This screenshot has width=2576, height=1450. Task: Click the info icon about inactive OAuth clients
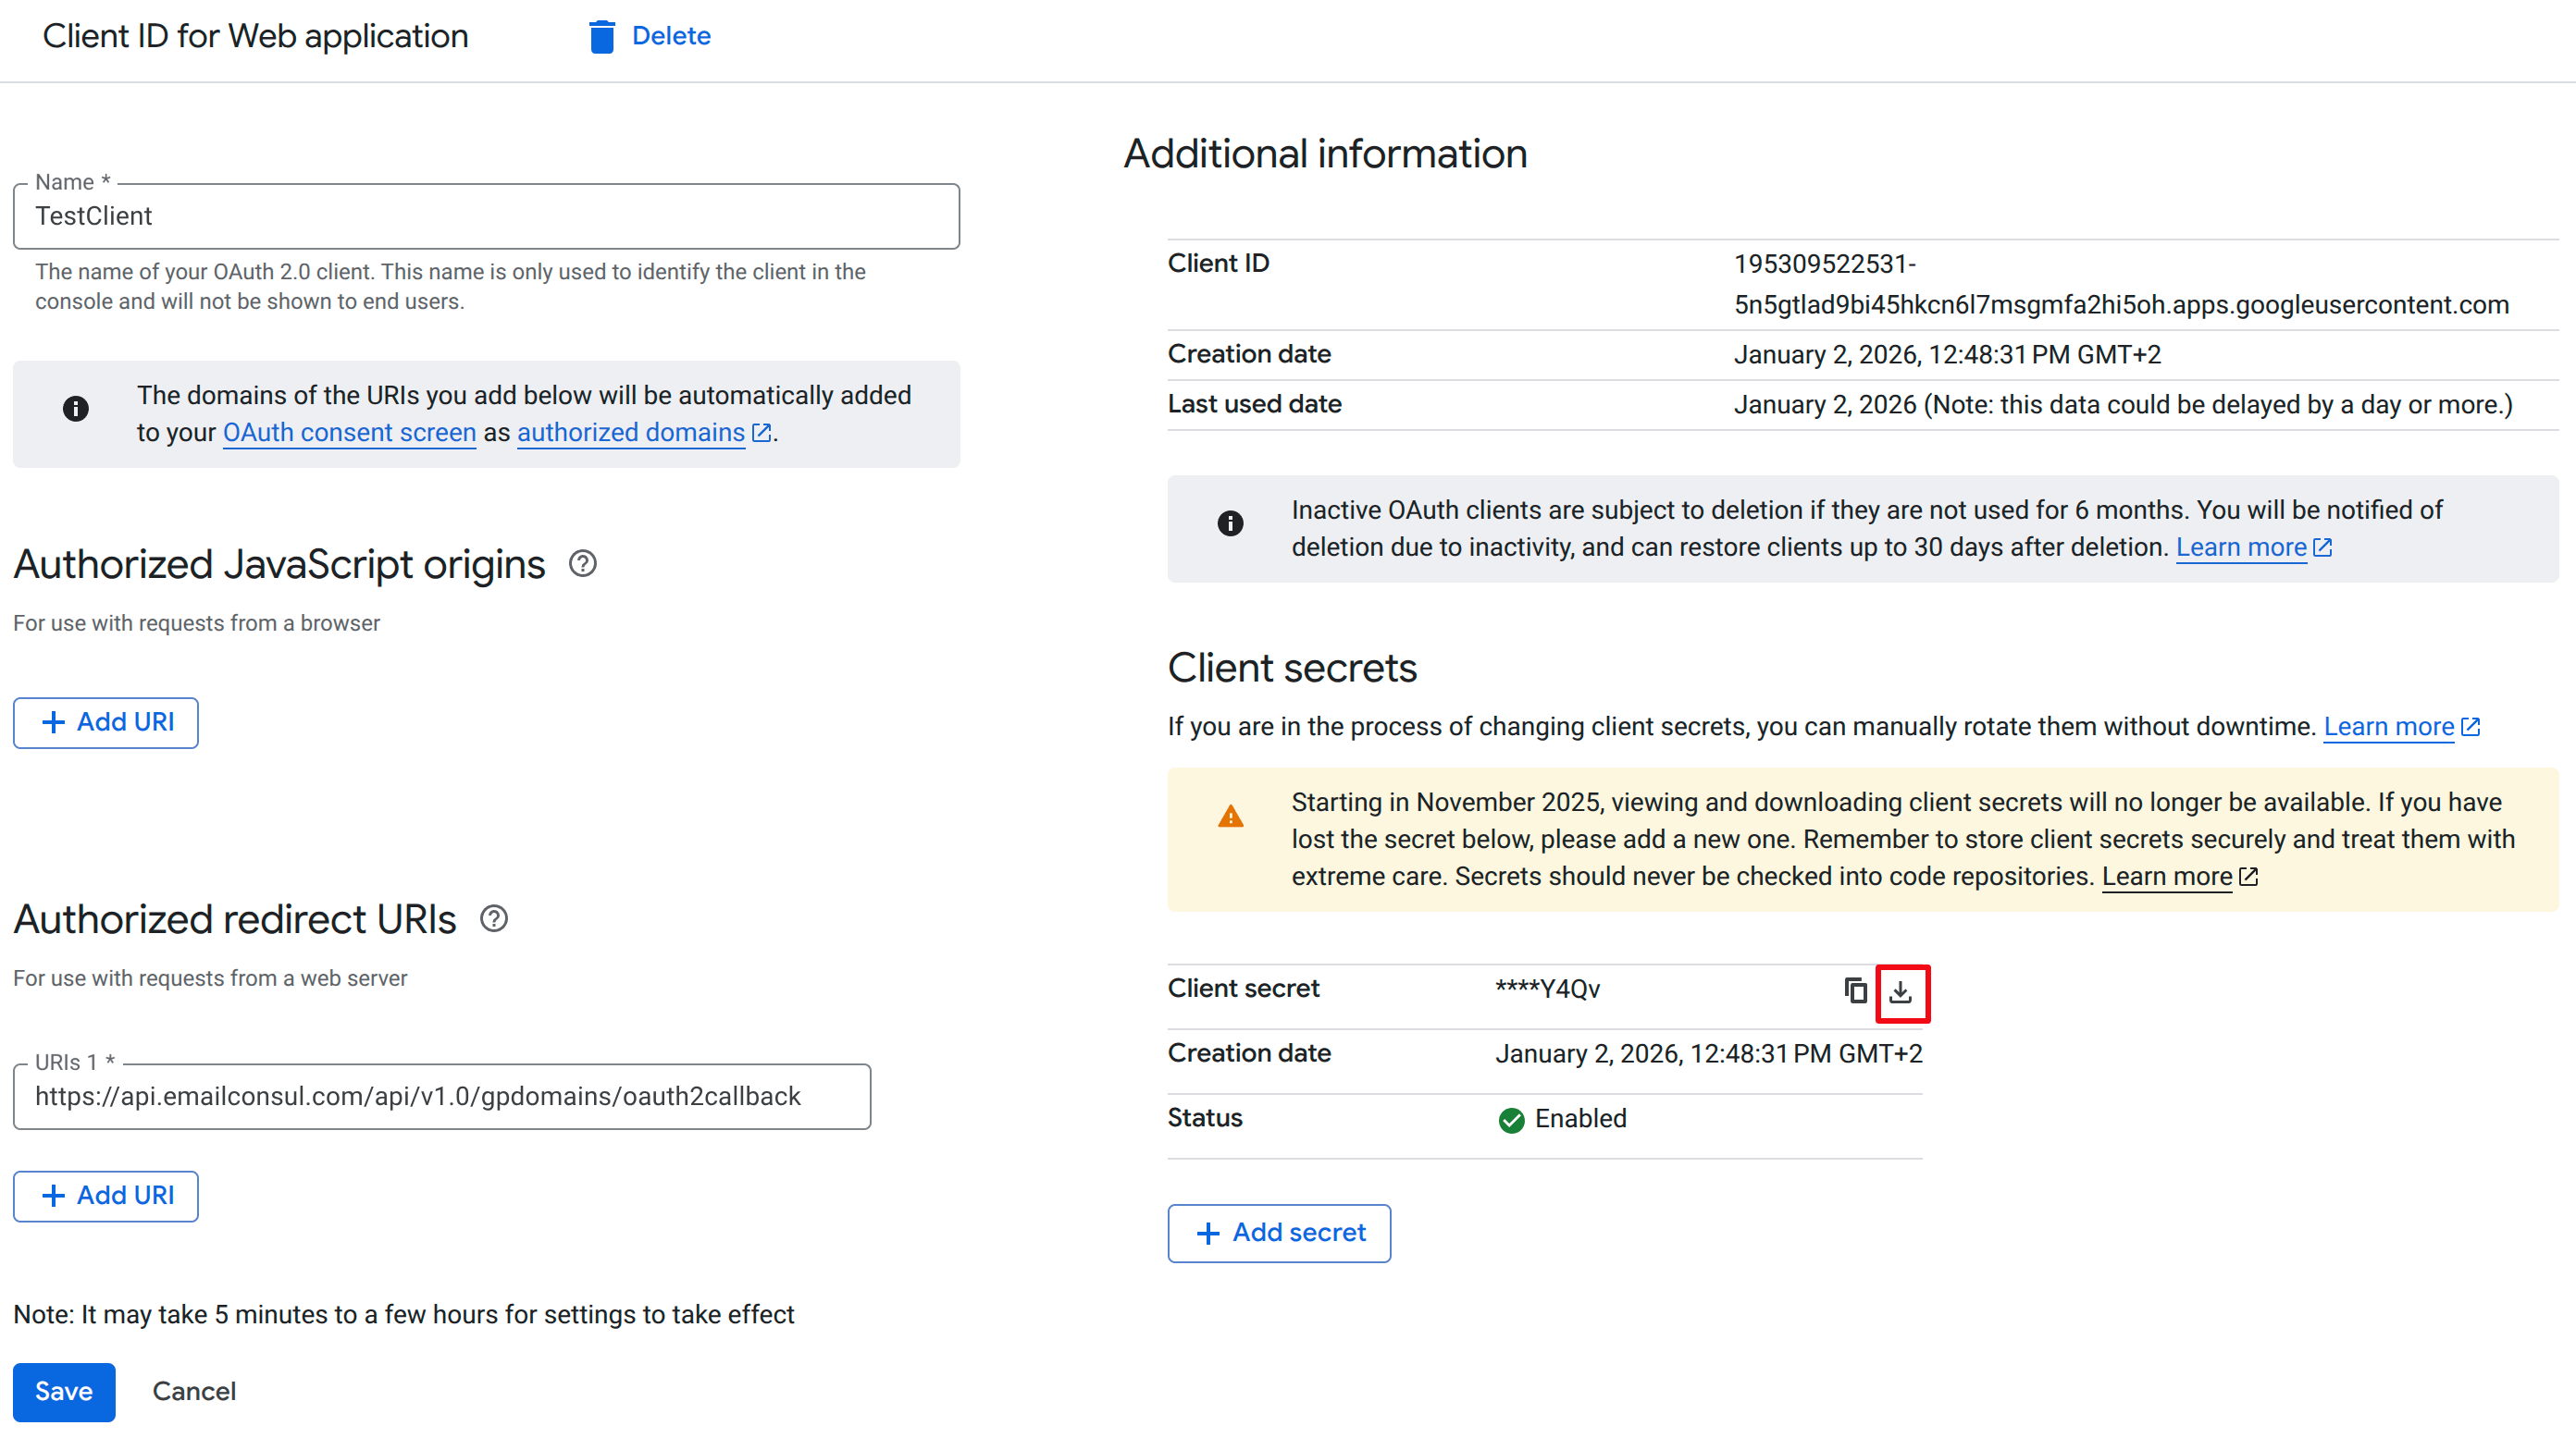(x=1230, y=522)
